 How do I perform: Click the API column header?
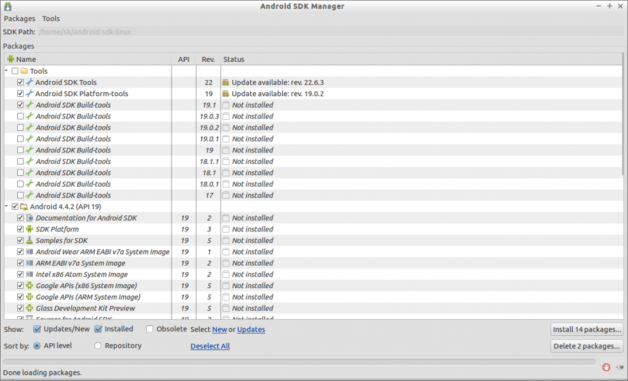click(184, 59)
